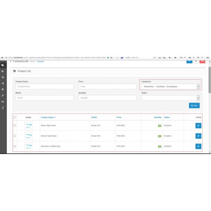Open the Marketing share icon in sidebar

[3, 84]
